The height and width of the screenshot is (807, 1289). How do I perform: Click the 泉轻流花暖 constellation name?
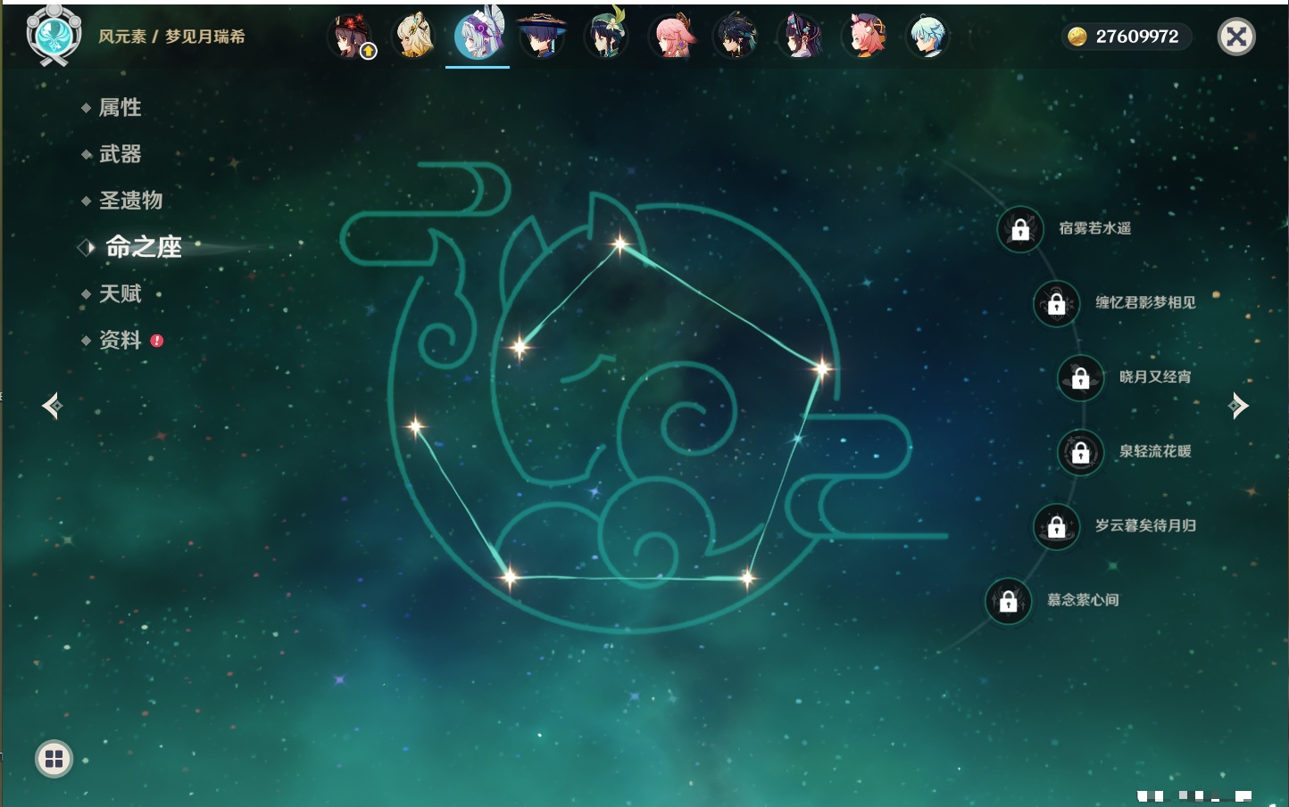(1155, 451)
